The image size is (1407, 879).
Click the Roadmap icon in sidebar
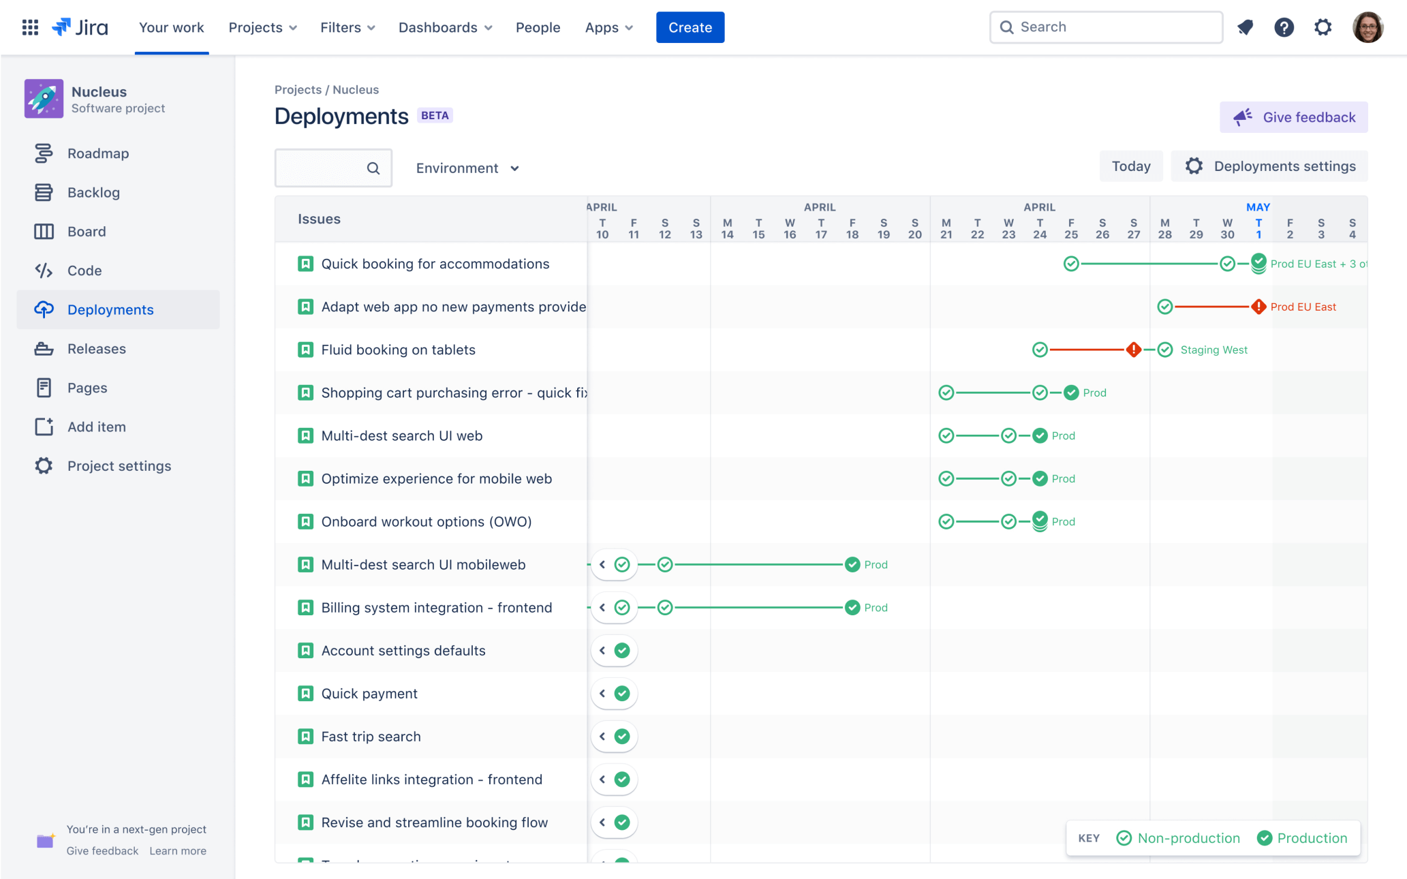click(42, 153)
